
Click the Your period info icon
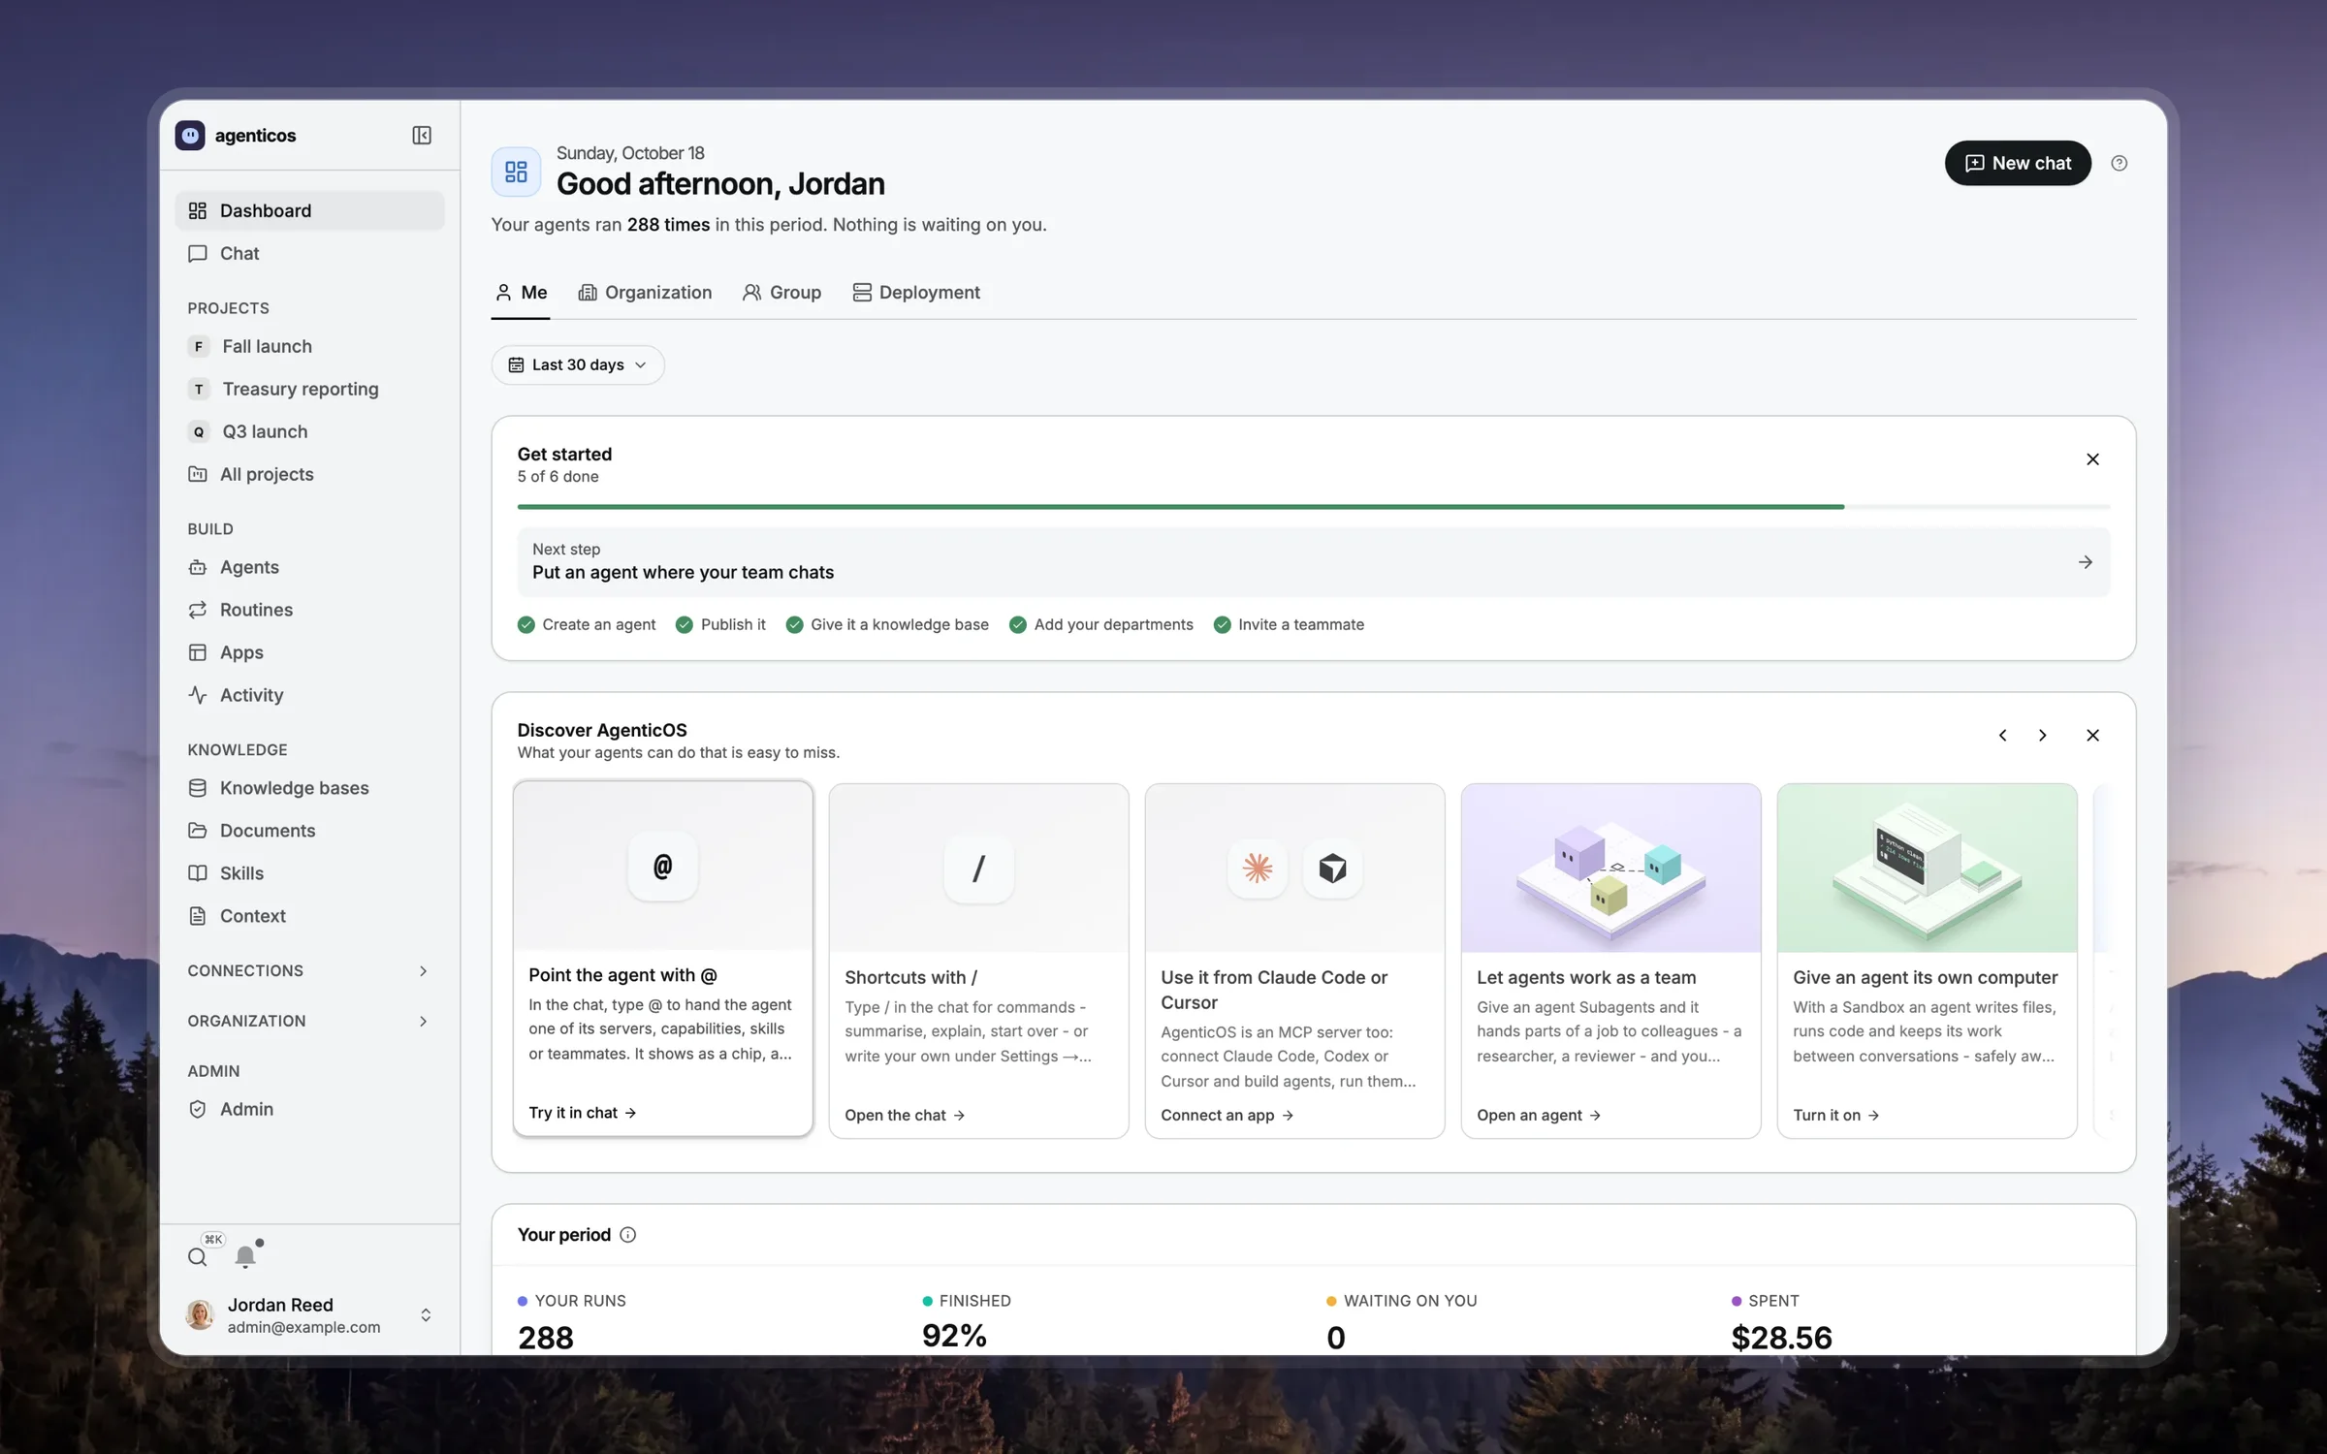(x=628, y=1234)
